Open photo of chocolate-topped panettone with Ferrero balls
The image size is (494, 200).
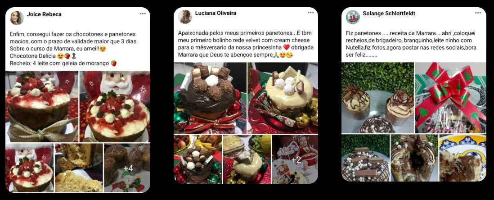[210, 98]
